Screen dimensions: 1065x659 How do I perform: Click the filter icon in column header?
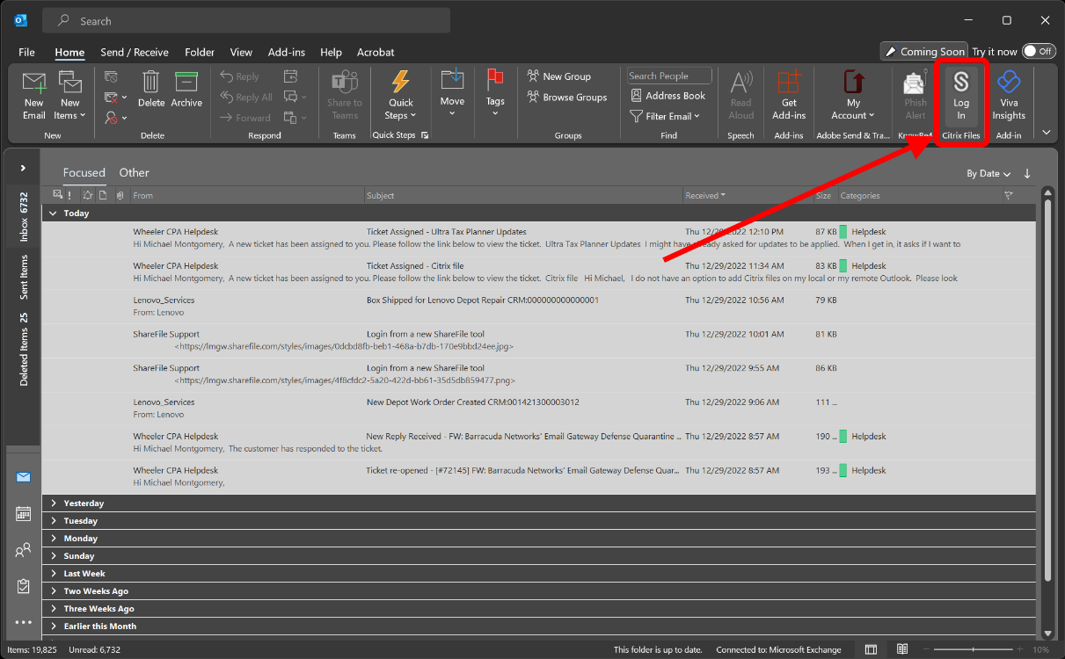(1009, 196)
